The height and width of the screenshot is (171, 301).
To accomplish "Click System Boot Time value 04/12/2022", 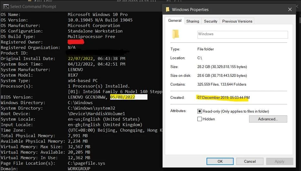I will 97,64.
